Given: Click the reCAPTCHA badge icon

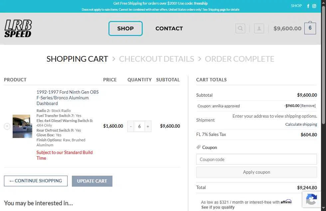Looking at the screenshot, I should tap(311, 199).
